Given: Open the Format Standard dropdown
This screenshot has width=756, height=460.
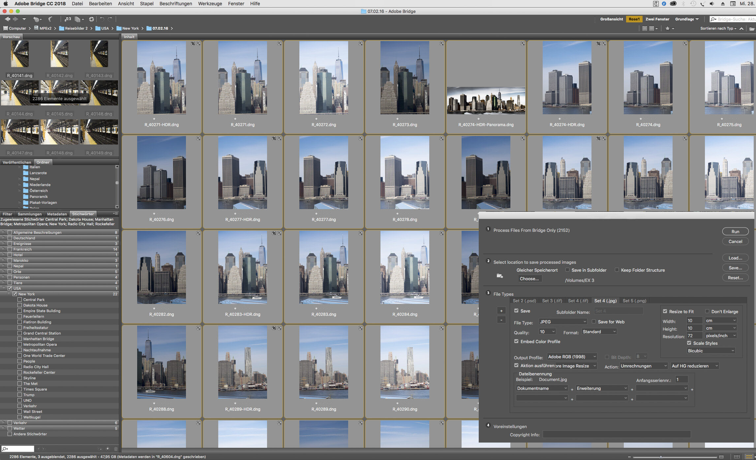Looking at the screenshot, I should point(599,332).
